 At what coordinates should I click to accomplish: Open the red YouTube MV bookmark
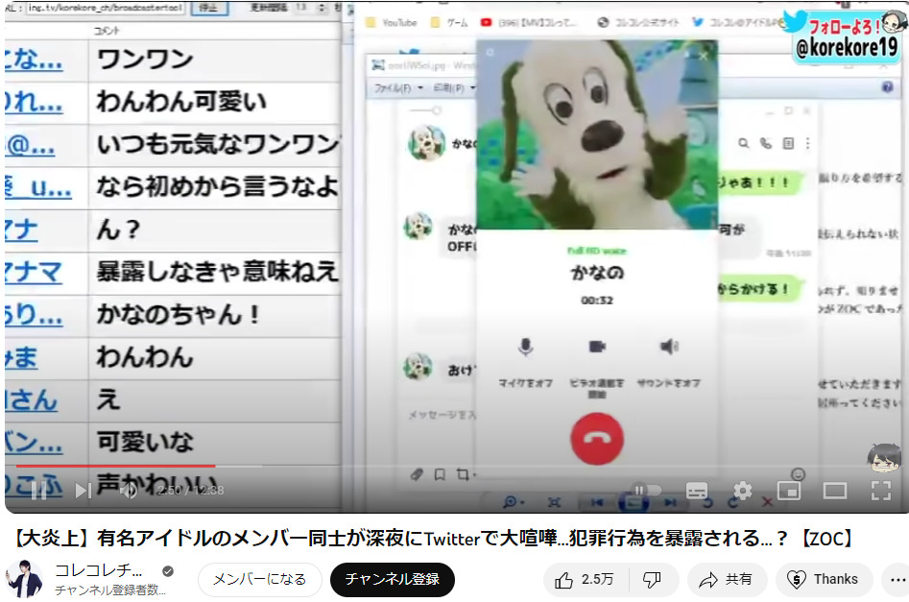529,23
